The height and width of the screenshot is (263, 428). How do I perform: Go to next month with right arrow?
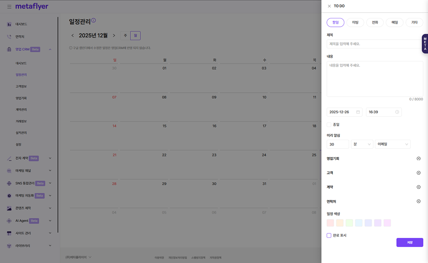point(114,36)
